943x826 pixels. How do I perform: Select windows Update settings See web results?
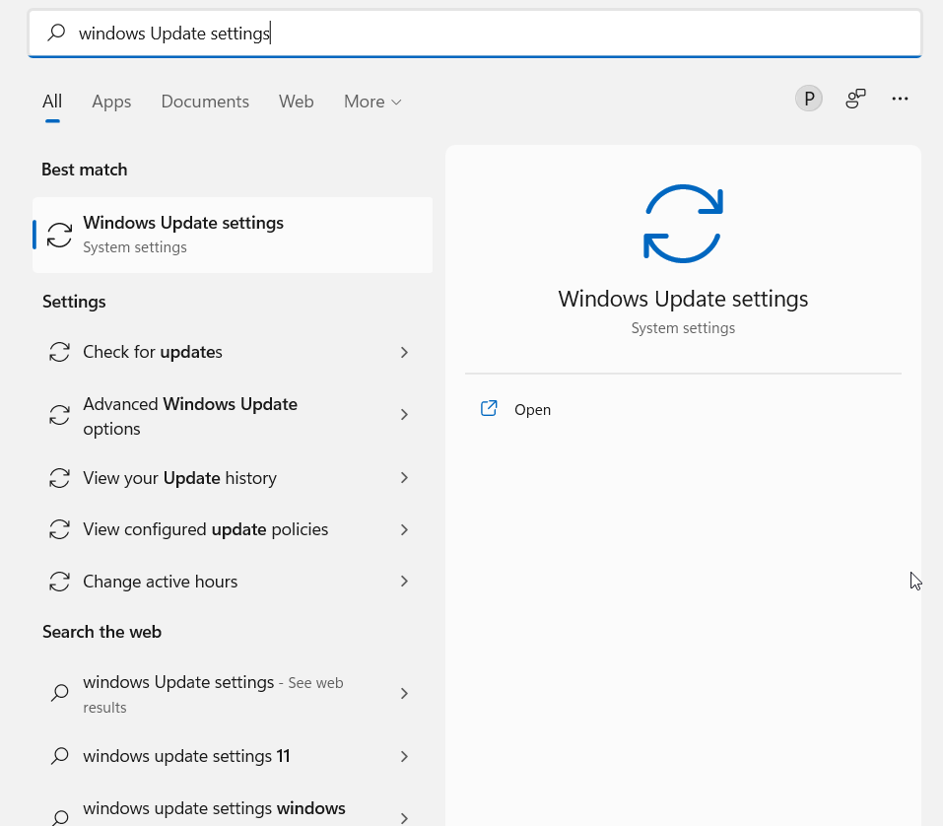click(x=233, y=694)
